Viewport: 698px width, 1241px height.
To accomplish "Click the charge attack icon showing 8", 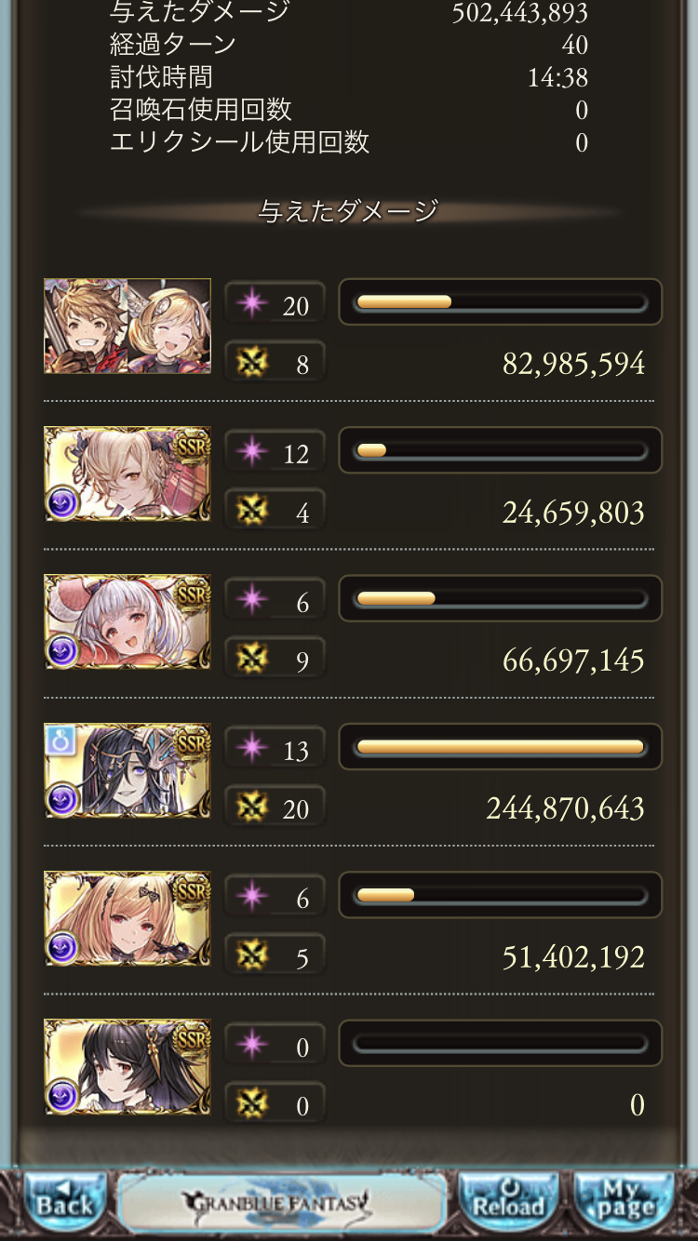I will click(251, 363).
